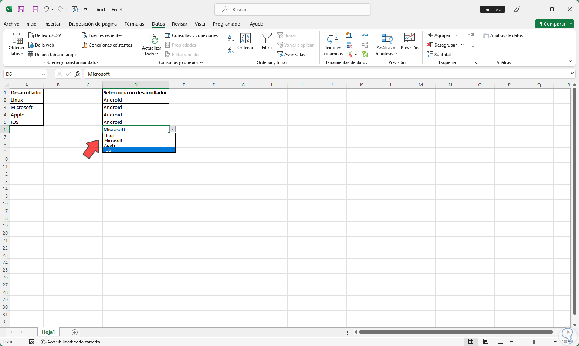579x346 pixels.
Task: Open the Ordenar sort dialog
Action: pos(246,41)
